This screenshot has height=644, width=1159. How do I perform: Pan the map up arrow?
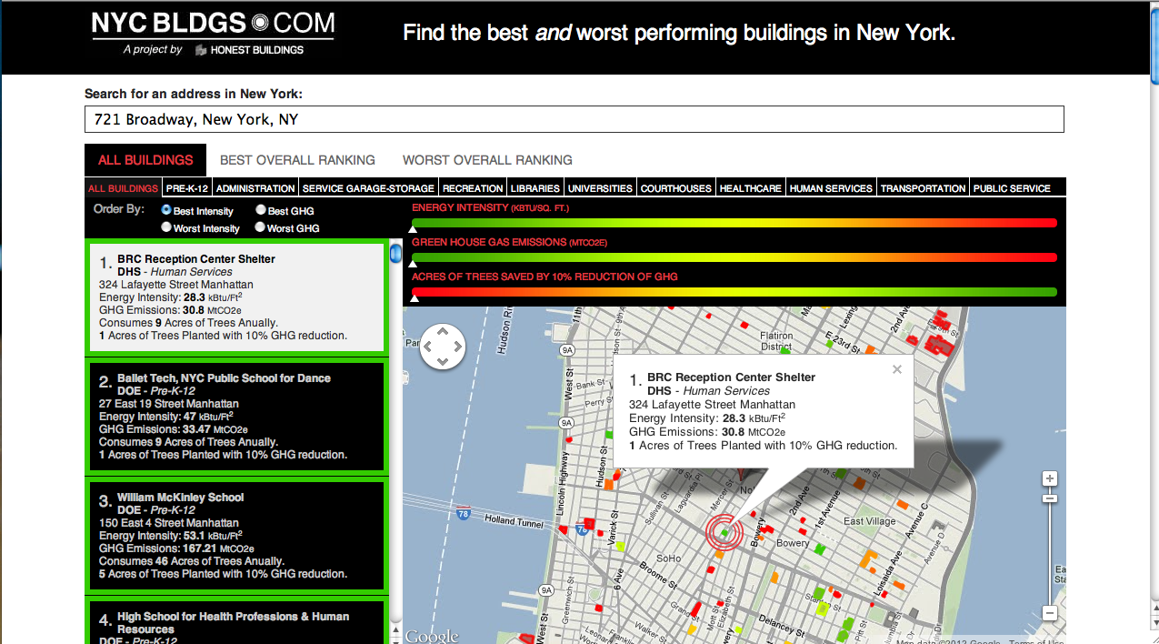[x=443, y=332]
